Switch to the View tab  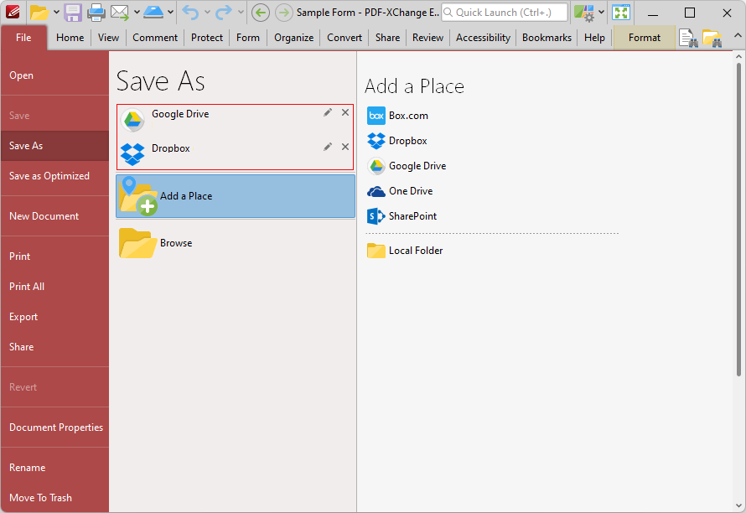pos(108,38)
